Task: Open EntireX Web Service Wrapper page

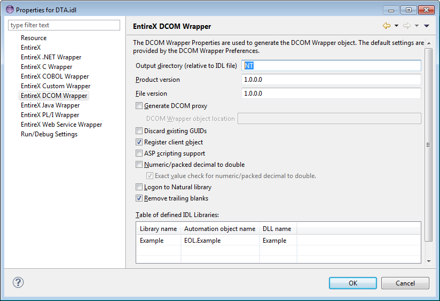Action: click(x=61, y=125)
